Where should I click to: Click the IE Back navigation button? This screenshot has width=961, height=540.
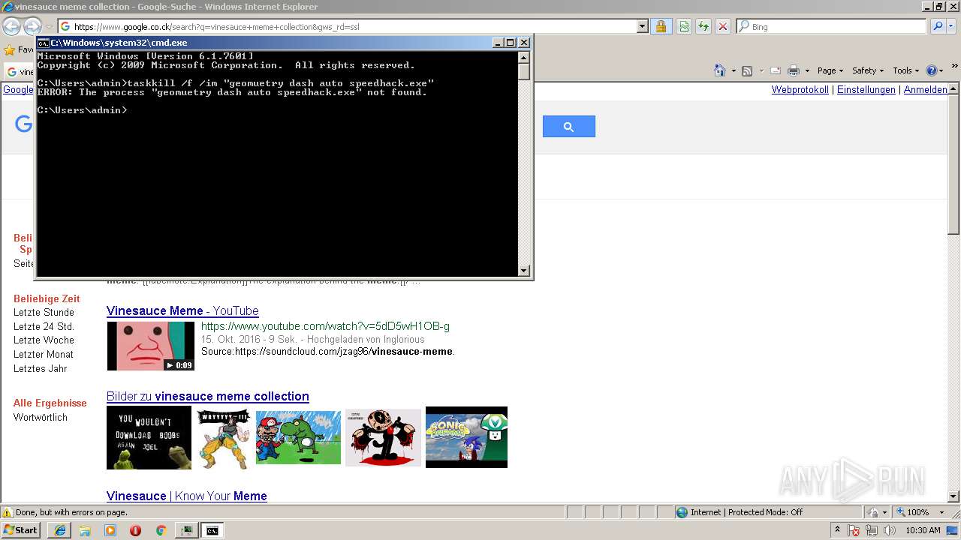11,27
